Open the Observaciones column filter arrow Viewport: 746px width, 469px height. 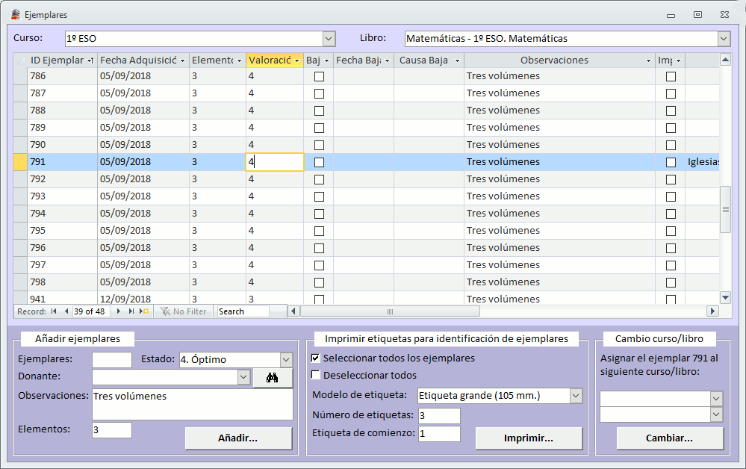click(x=647, y=60)
